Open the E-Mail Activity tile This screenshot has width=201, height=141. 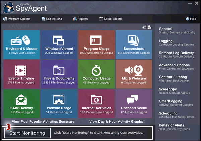pyautogui.click(x=21, y=104)
